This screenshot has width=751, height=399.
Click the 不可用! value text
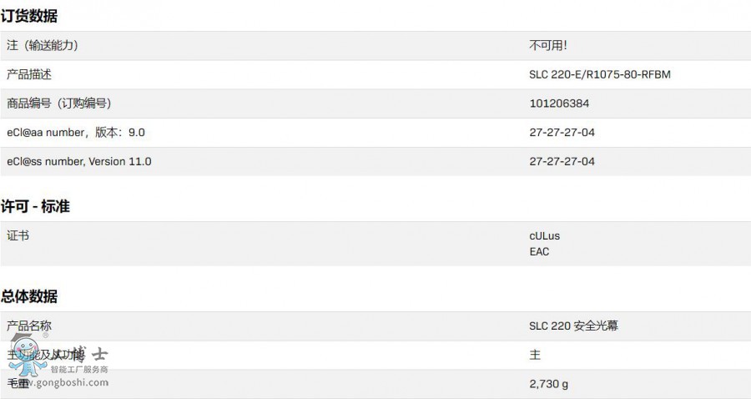548,46
